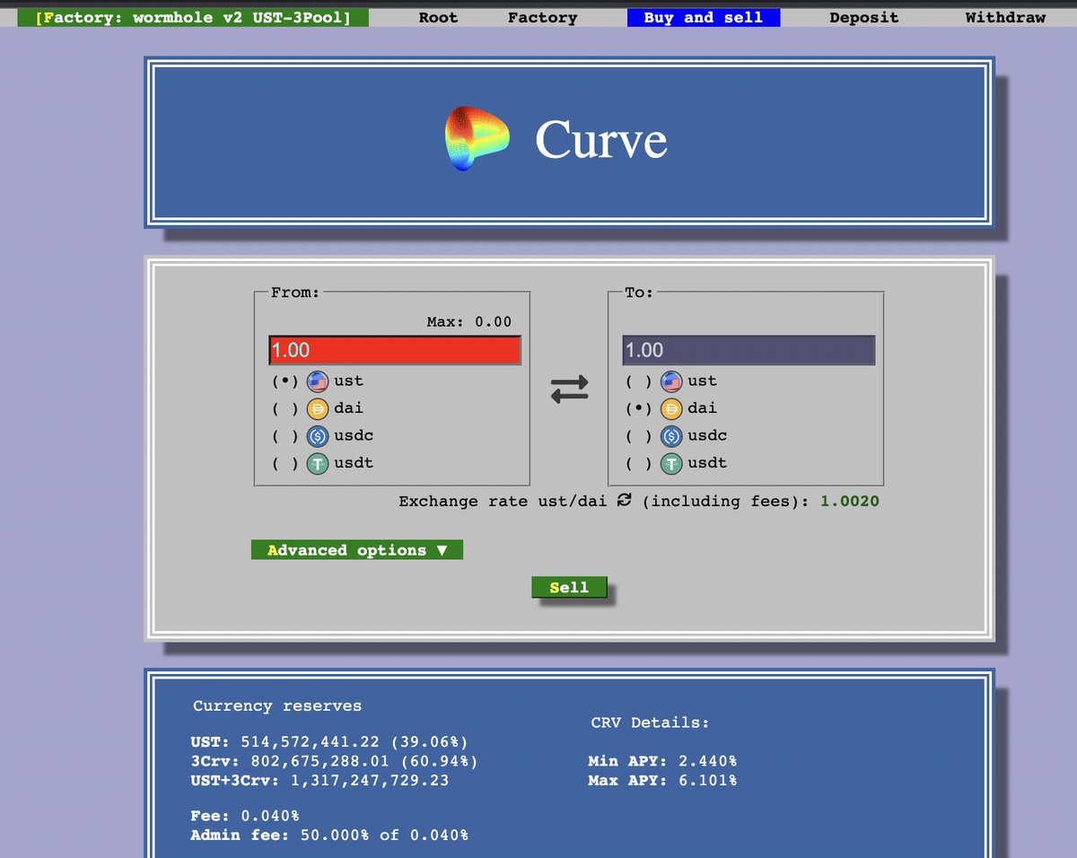This screenshot has width=1077, height=858.
Task: Go to the Withdraw page
Action: tap(1005, 17)
